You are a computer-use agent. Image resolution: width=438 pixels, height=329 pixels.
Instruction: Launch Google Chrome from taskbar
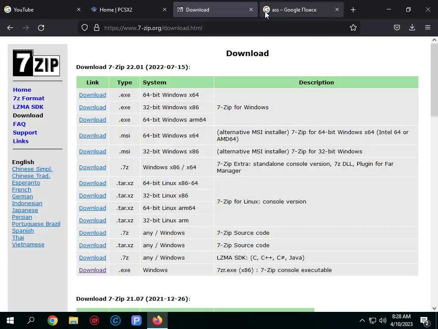[52, 320]
